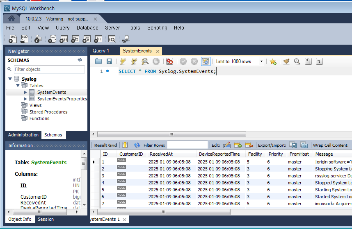Toggle invisible characters pilcrow icon
This screenshot has width=352, height=229.
pyautogui.click(x=308, y=61)
